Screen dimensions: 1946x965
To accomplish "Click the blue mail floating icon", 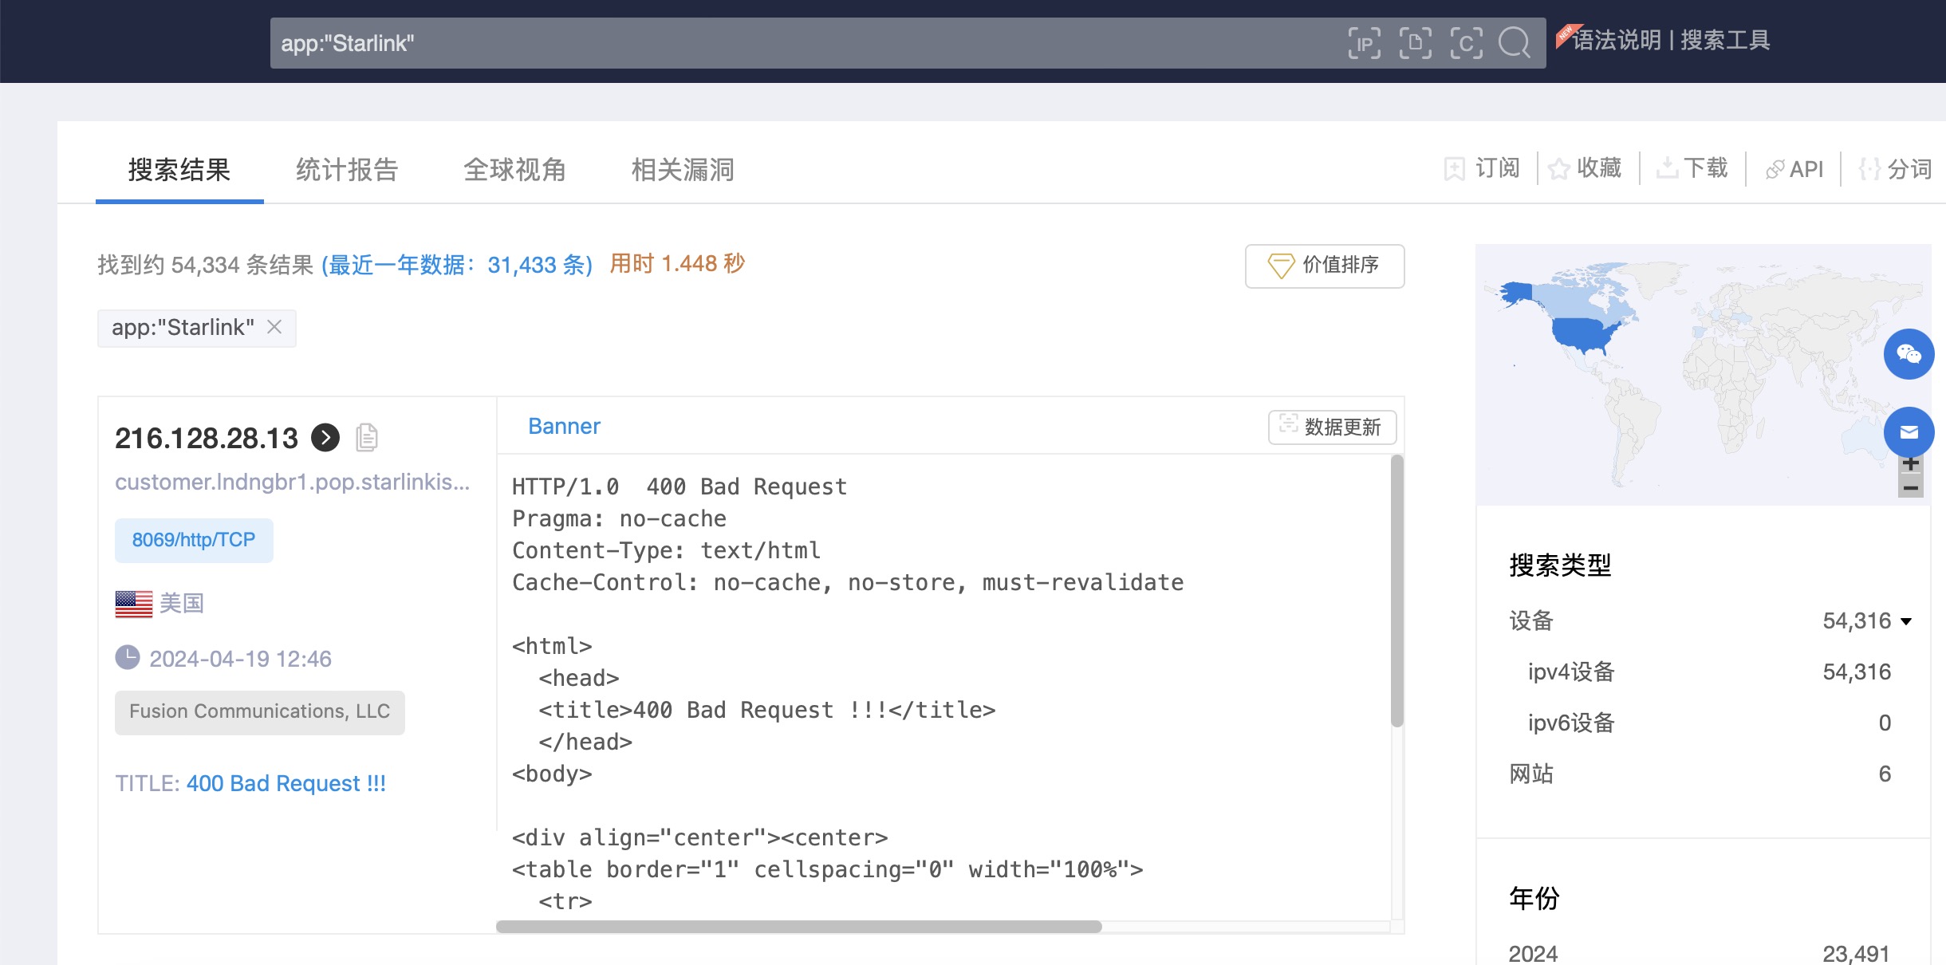I will point(1909,432).
